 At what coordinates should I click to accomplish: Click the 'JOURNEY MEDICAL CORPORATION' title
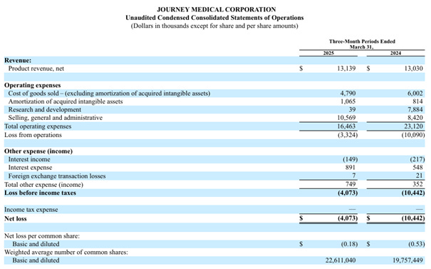coord(216,9)
